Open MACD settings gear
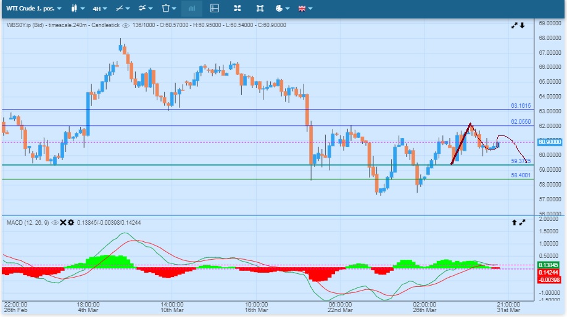Screen dimensions: 567x317 click(71, 222)
